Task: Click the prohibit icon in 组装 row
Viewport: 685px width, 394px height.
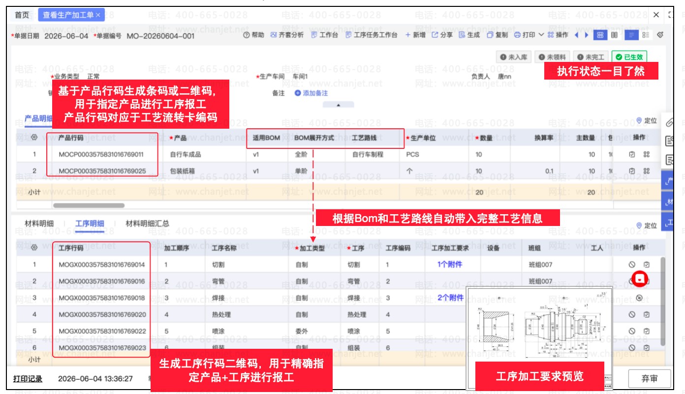Action: 632,347
